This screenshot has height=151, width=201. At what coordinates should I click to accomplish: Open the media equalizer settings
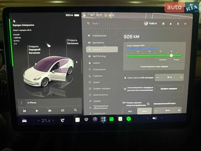pyautogui.click(x=62, y=110)
